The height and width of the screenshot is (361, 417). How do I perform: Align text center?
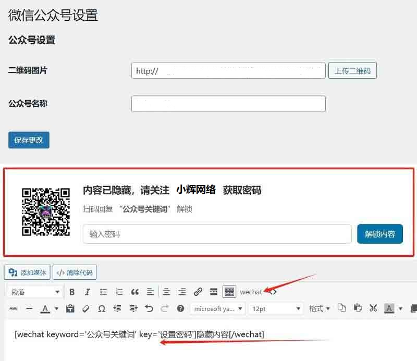pyautogui.click(x=166, y=292)
